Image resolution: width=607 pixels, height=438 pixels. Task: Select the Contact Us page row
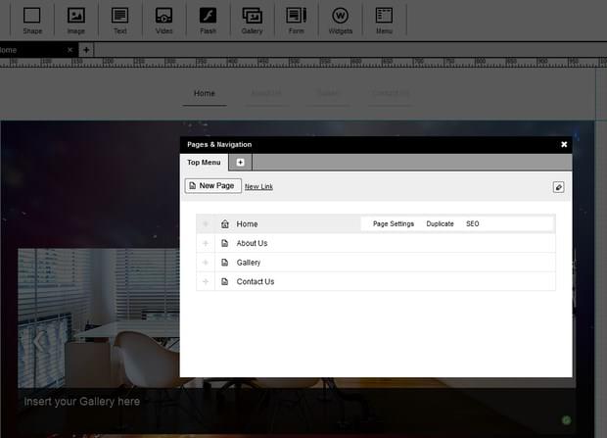376,281
